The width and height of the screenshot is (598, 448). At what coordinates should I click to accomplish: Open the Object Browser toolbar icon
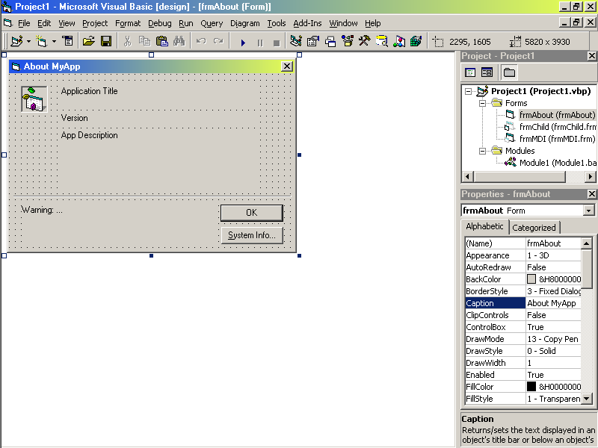pos(348,41)
